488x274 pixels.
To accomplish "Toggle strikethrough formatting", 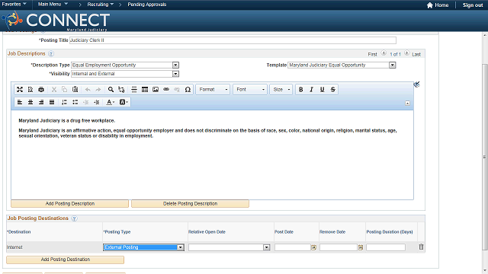I will click(x=332, y=90).
